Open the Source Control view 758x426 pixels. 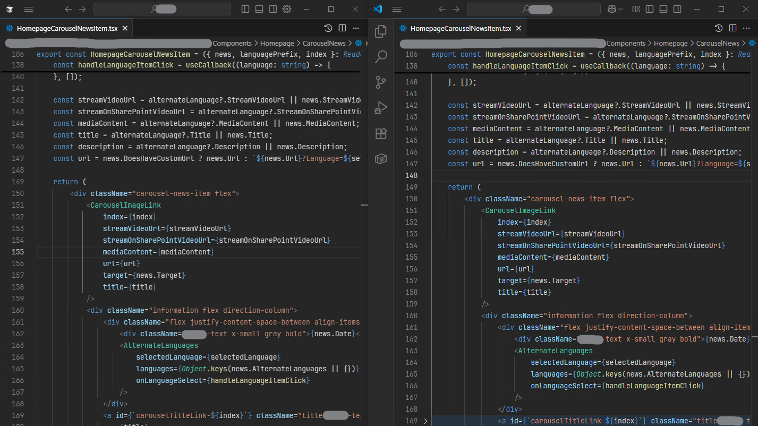coord(381,82)
